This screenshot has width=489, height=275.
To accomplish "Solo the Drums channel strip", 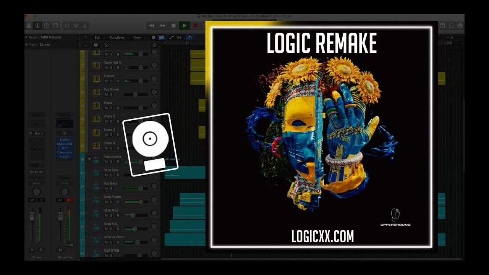I will click(x=40, y=250).
